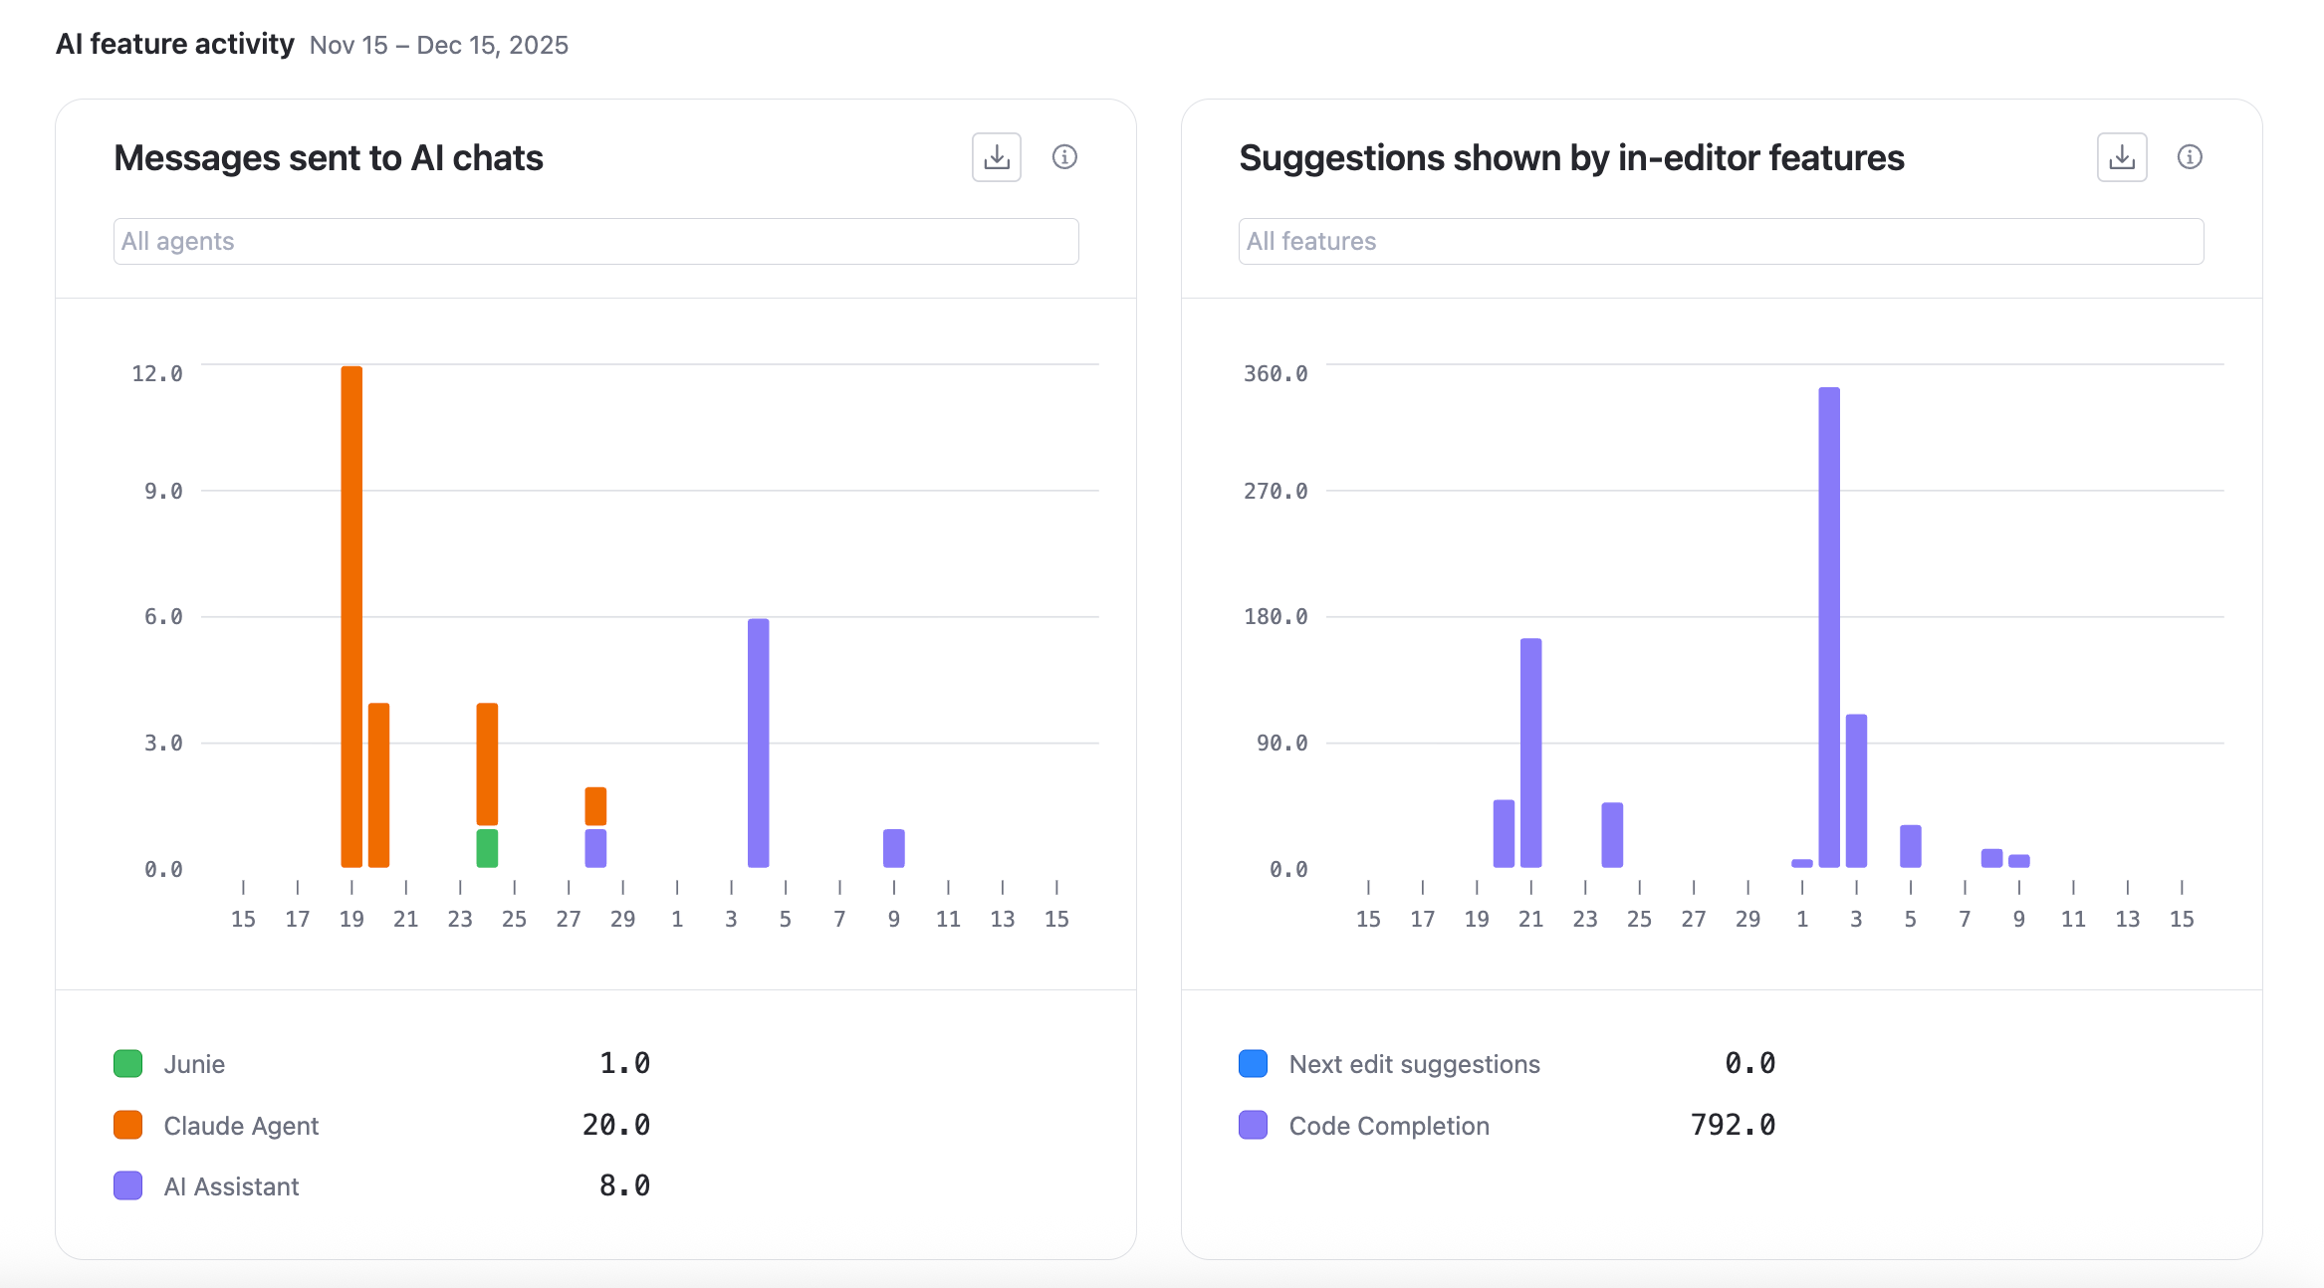Click the download icon for Messages sent to AI chats

point(995,156)
